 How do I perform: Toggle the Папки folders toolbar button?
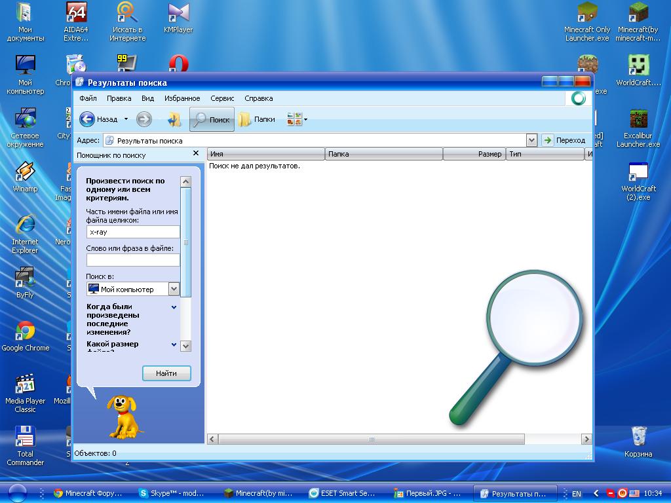pyautogui.click(x=257, y=119)
